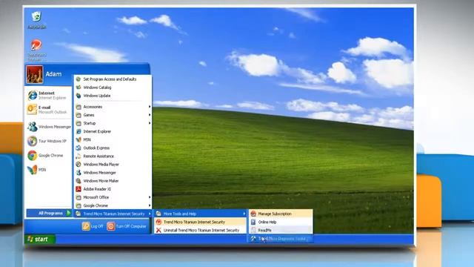Open Windows Messenger in the left Start pane
Screen dimensions: 474x267
pyautogui.click(x=48, y=127)
